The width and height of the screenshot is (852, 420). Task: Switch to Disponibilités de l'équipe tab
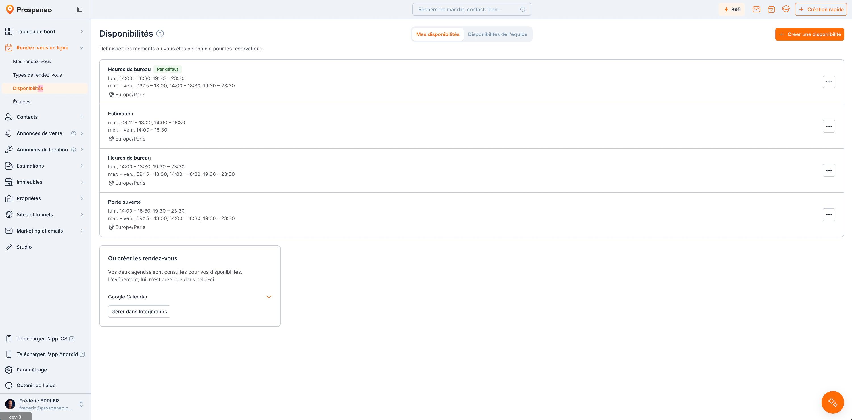click(498, 34)
